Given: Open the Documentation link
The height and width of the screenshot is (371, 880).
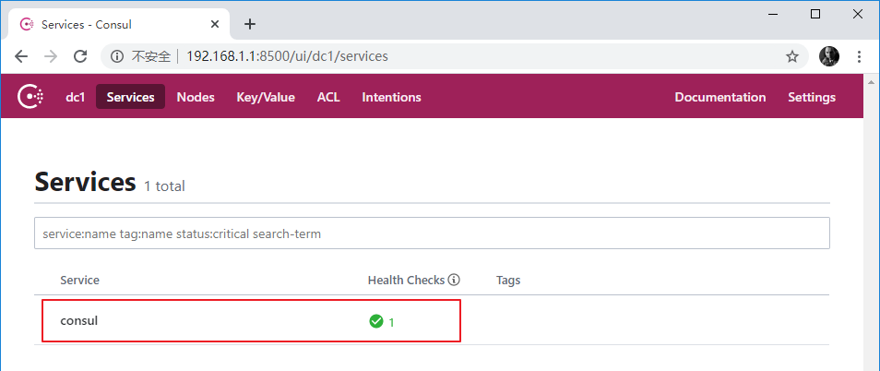Looking at the screenshot, I should coord(720,97).
